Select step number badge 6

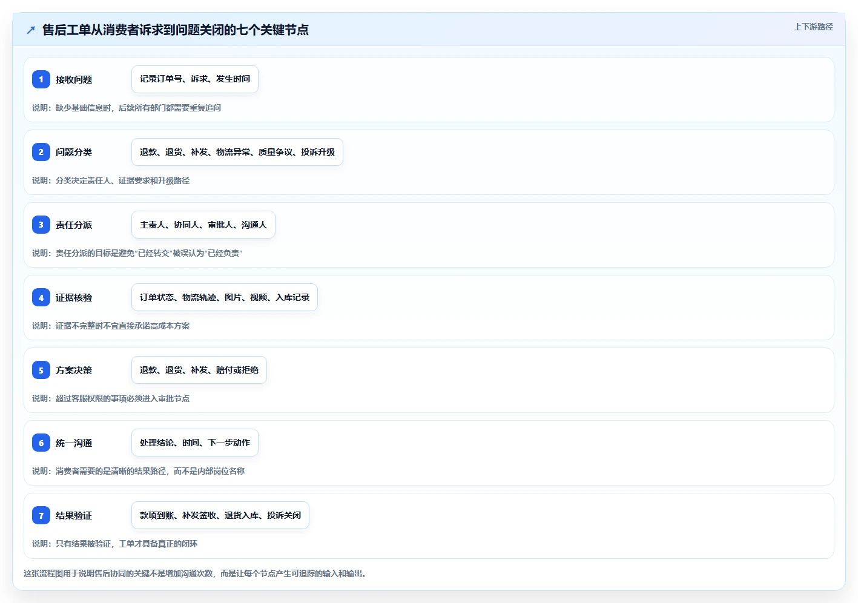[x=41, y=443]
